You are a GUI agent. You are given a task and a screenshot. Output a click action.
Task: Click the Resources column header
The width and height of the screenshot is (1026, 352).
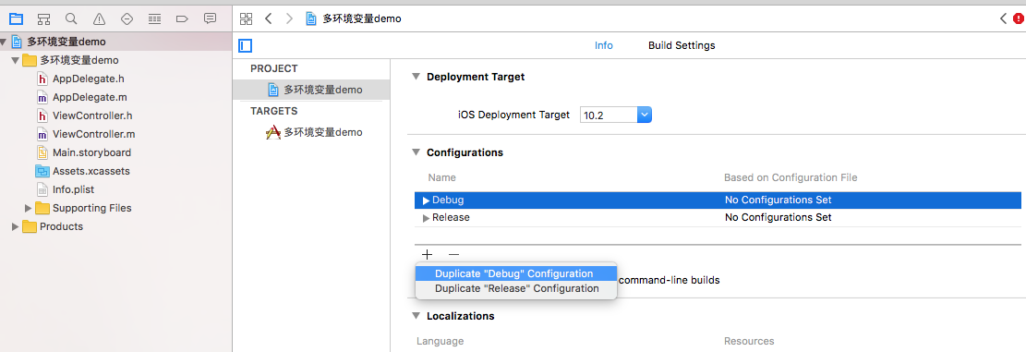749,342
